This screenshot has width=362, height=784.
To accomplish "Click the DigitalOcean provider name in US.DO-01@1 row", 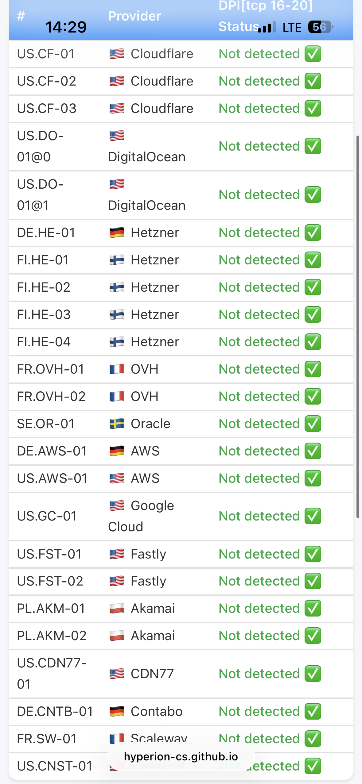I will (147, 206).
